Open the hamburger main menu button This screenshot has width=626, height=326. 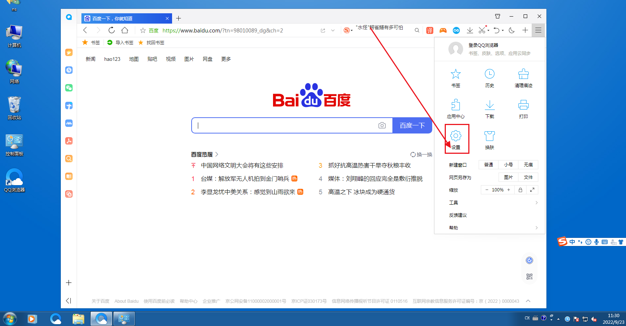(538, 30)
